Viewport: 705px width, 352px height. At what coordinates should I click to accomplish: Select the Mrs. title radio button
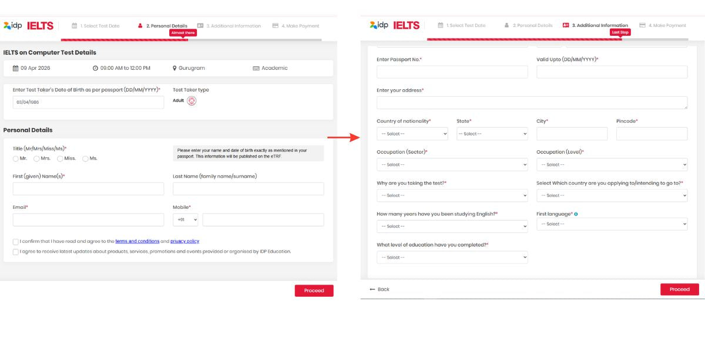[36, 158]
